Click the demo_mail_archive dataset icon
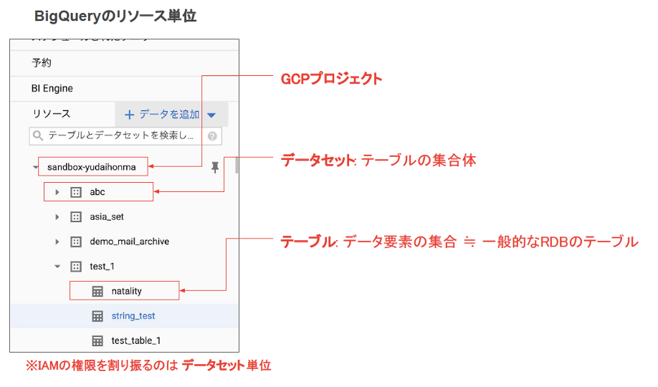658x387 pixels. pos(76,242)
